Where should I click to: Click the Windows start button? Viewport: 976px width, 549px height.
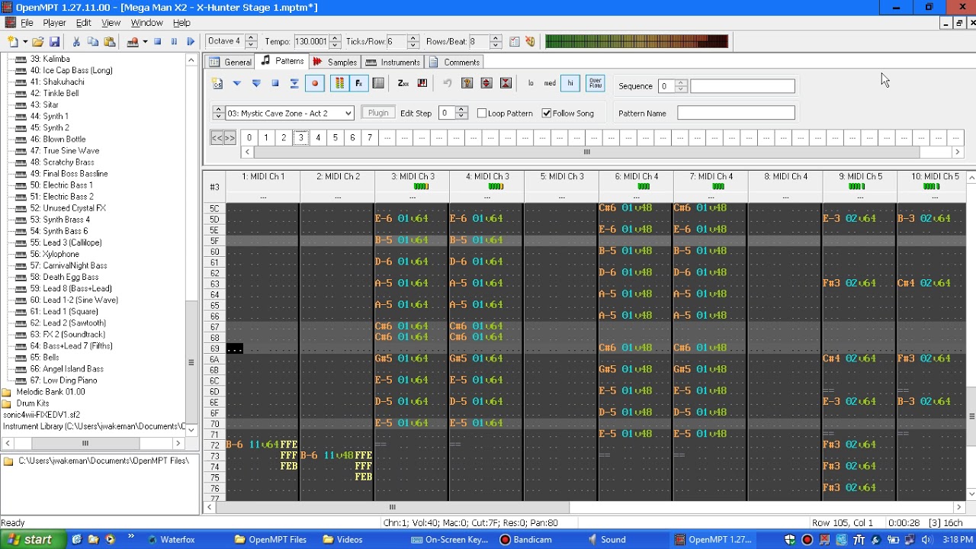click(29, 539)
